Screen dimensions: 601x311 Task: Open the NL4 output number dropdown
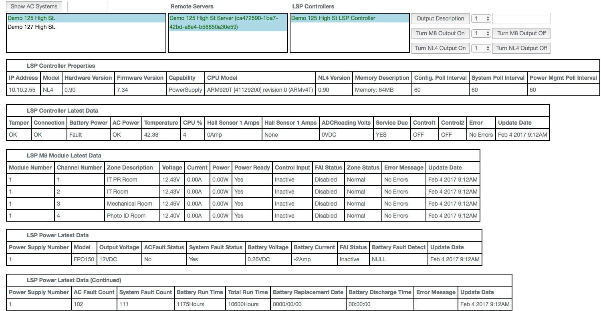pos(481,48)
